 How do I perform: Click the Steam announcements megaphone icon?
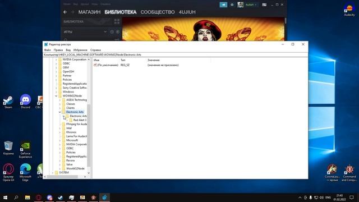tap(223, 4)
